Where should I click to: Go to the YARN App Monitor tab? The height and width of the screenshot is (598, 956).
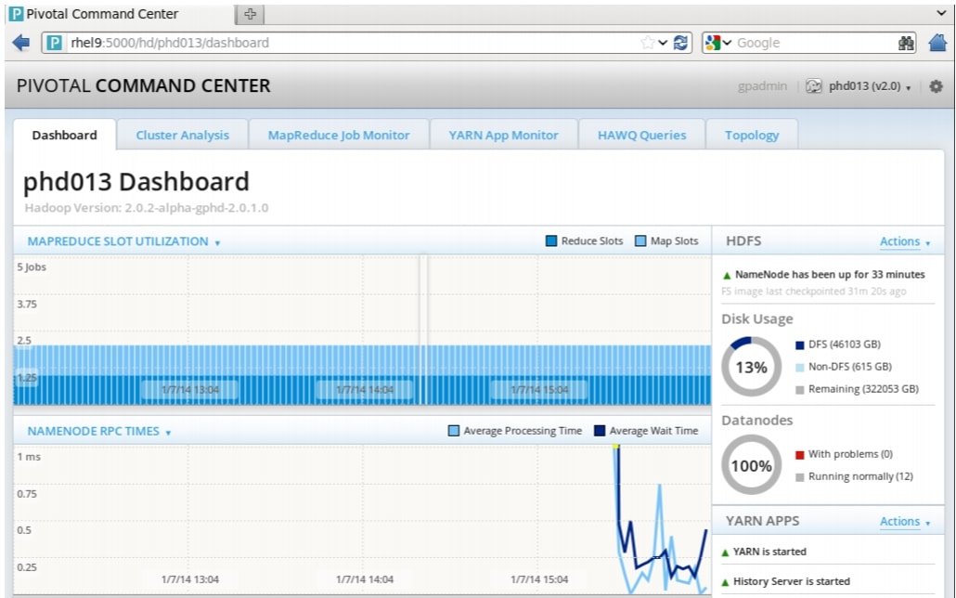(504, 135)
